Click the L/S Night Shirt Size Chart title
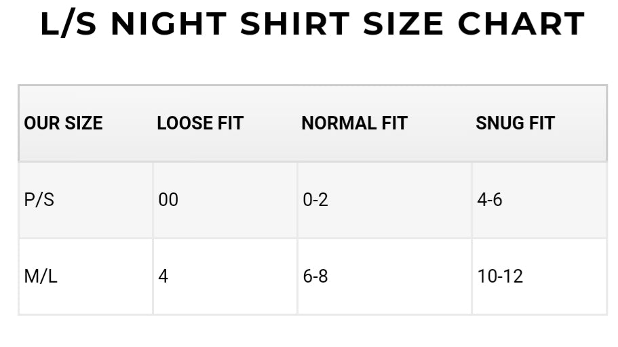This screenshot has width=618, height=347. [x=313, y=24]
